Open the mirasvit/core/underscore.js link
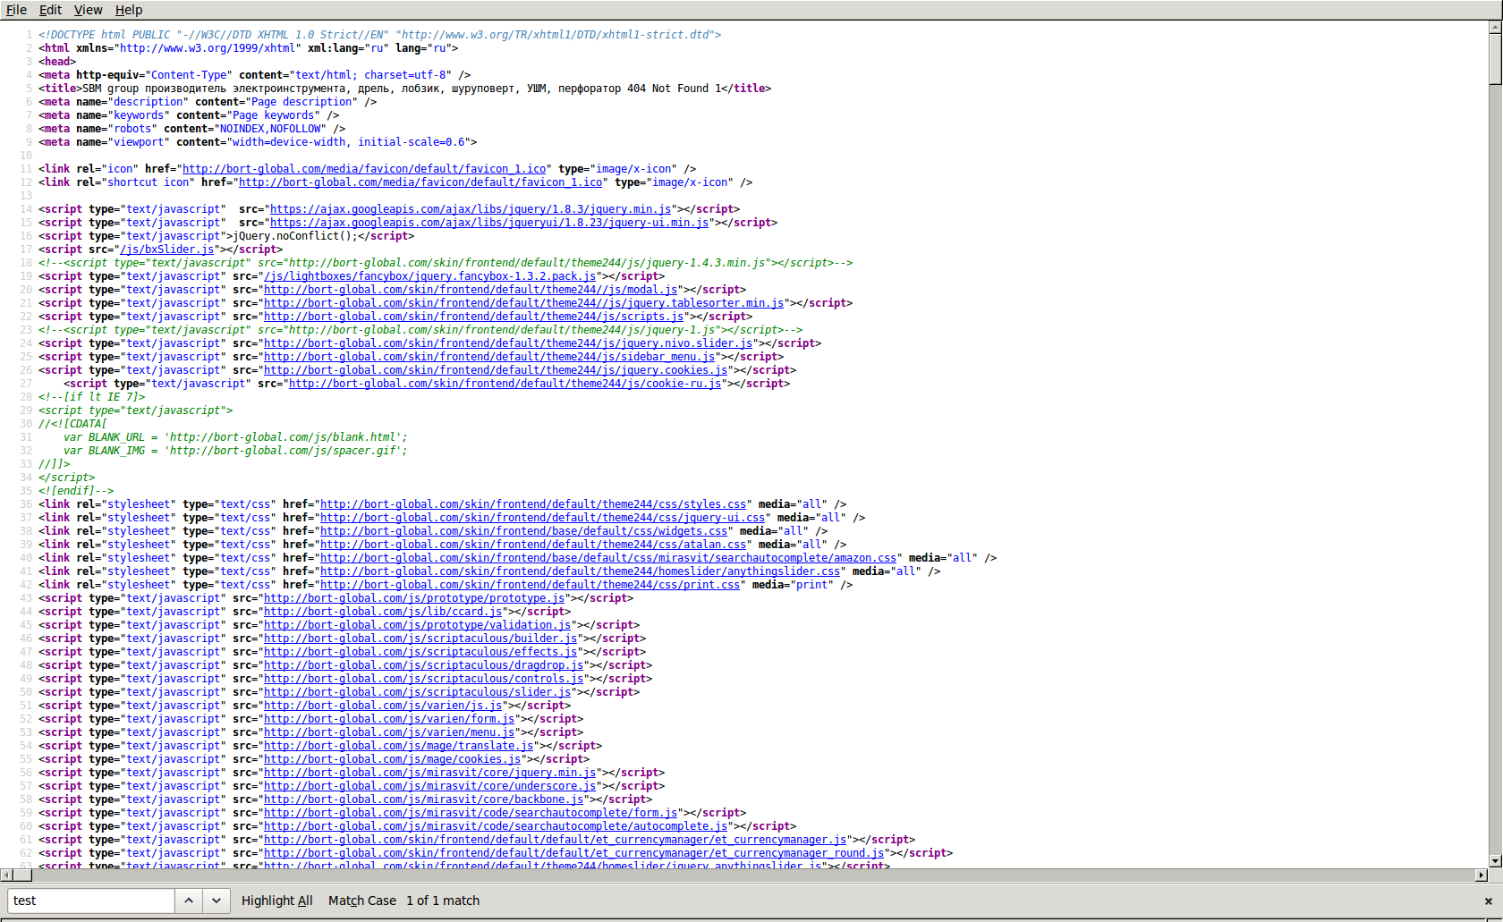The height and width of the screenshot is (922, 1503). 429,786
